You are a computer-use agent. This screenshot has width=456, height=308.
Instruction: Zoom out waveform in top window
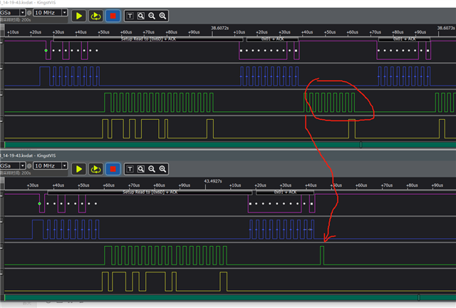[x=152, y=16]
